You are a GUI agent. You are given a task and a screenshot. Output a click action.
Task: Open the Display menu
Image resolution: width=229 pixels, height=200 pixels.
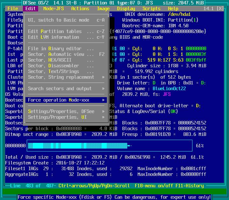[x=126, y=9]
